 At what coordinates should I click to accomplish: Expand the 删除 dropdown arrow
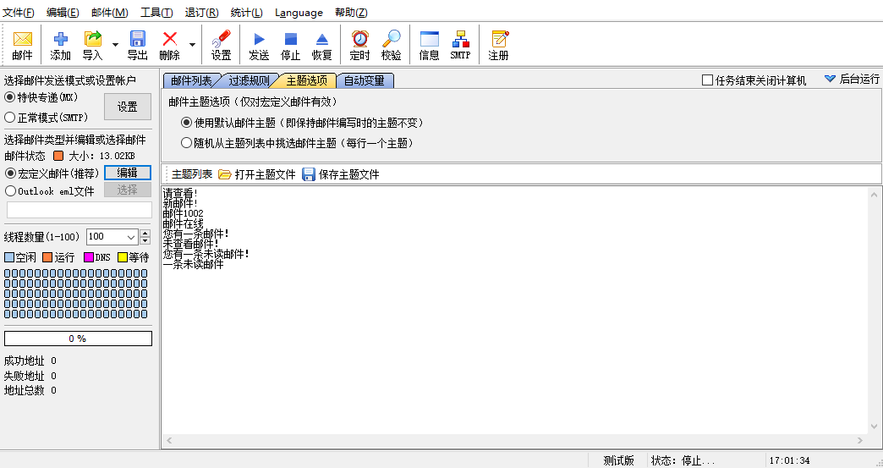[192, 45]
